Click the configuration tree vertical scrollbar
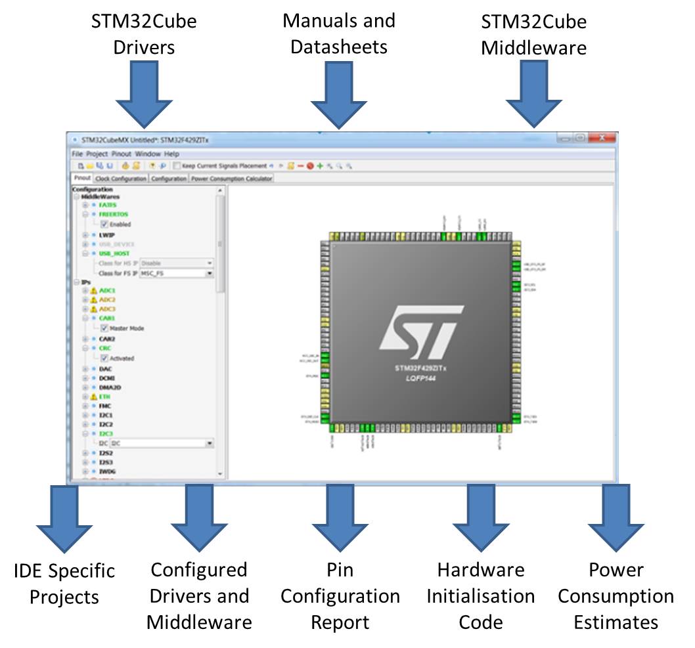The image size is (695, 648). tap(221, 243)
